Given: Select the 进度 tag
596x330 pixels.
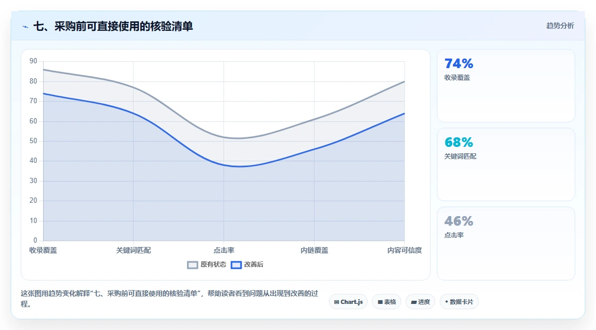Looking at the screenshot, I should pyautogui.click(x=420, y=302).
